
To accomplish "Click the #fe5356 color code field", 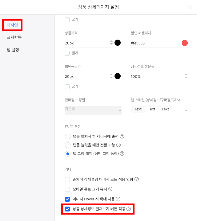I will pyautogui.click(x=155, y=43).
